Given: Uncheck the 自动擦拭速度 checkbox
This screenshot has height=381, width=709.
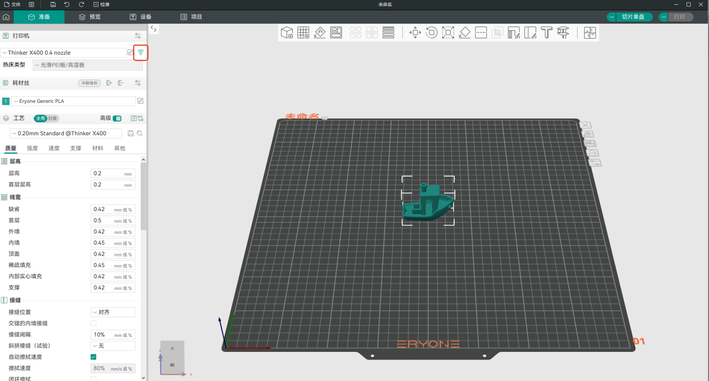Looking at the screenshot, I should point(93,357).
